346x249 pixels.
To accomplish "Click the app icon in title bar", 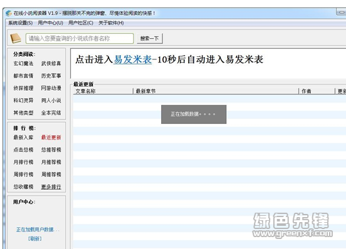I will coord(9,13).
